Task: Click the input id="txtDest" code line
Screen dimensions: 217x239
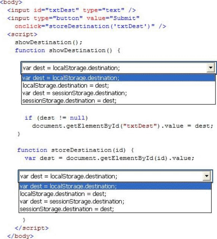Action: click(x=72, y=10)
